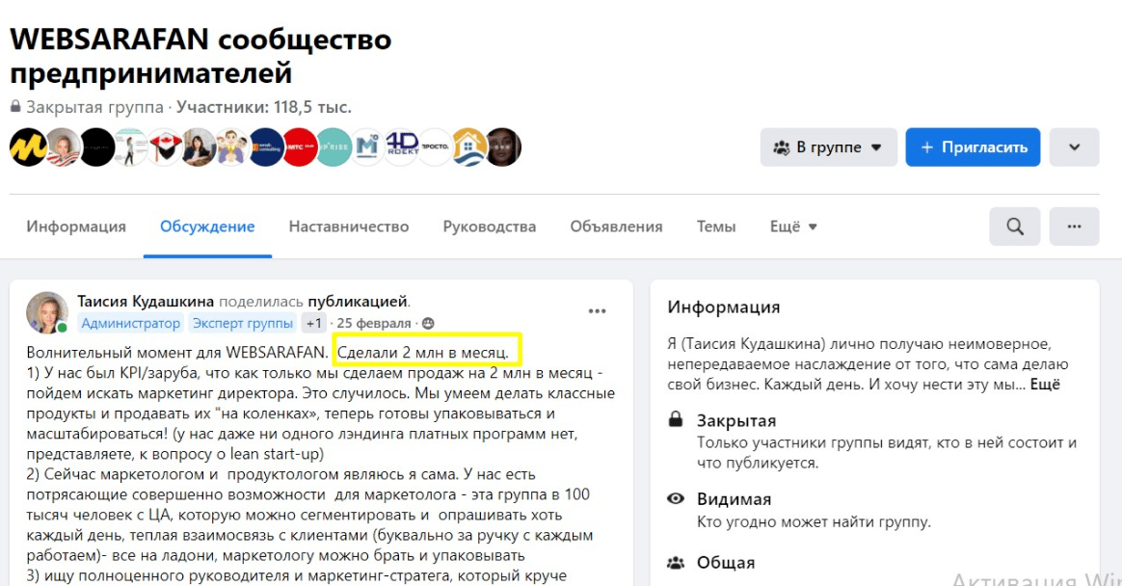
Task: Expand description with 'Ещё' link
Action: (1045, 384)
